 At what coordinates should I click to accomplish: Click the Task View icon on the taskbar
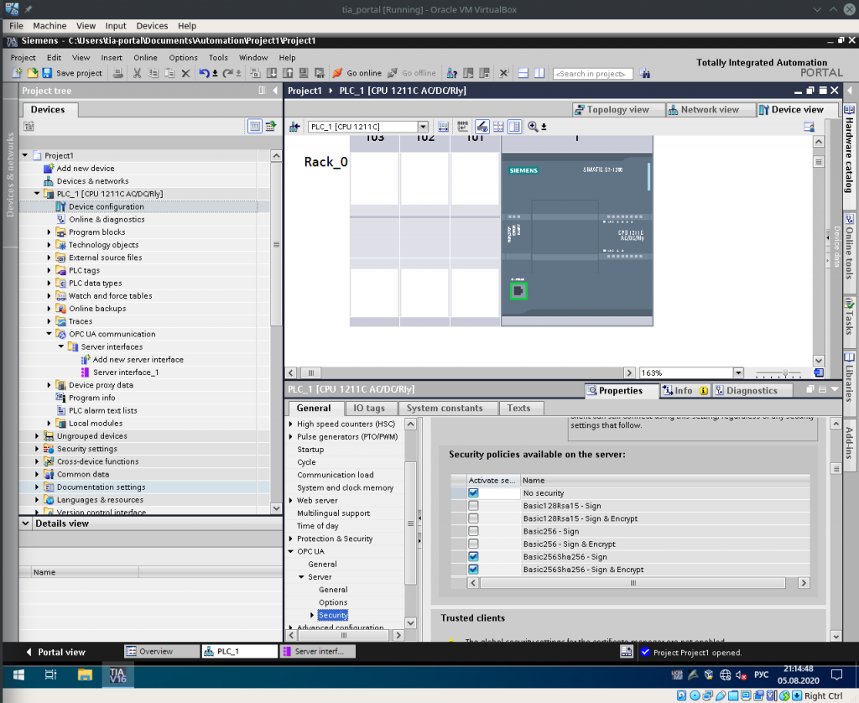(x=51, y=674)
